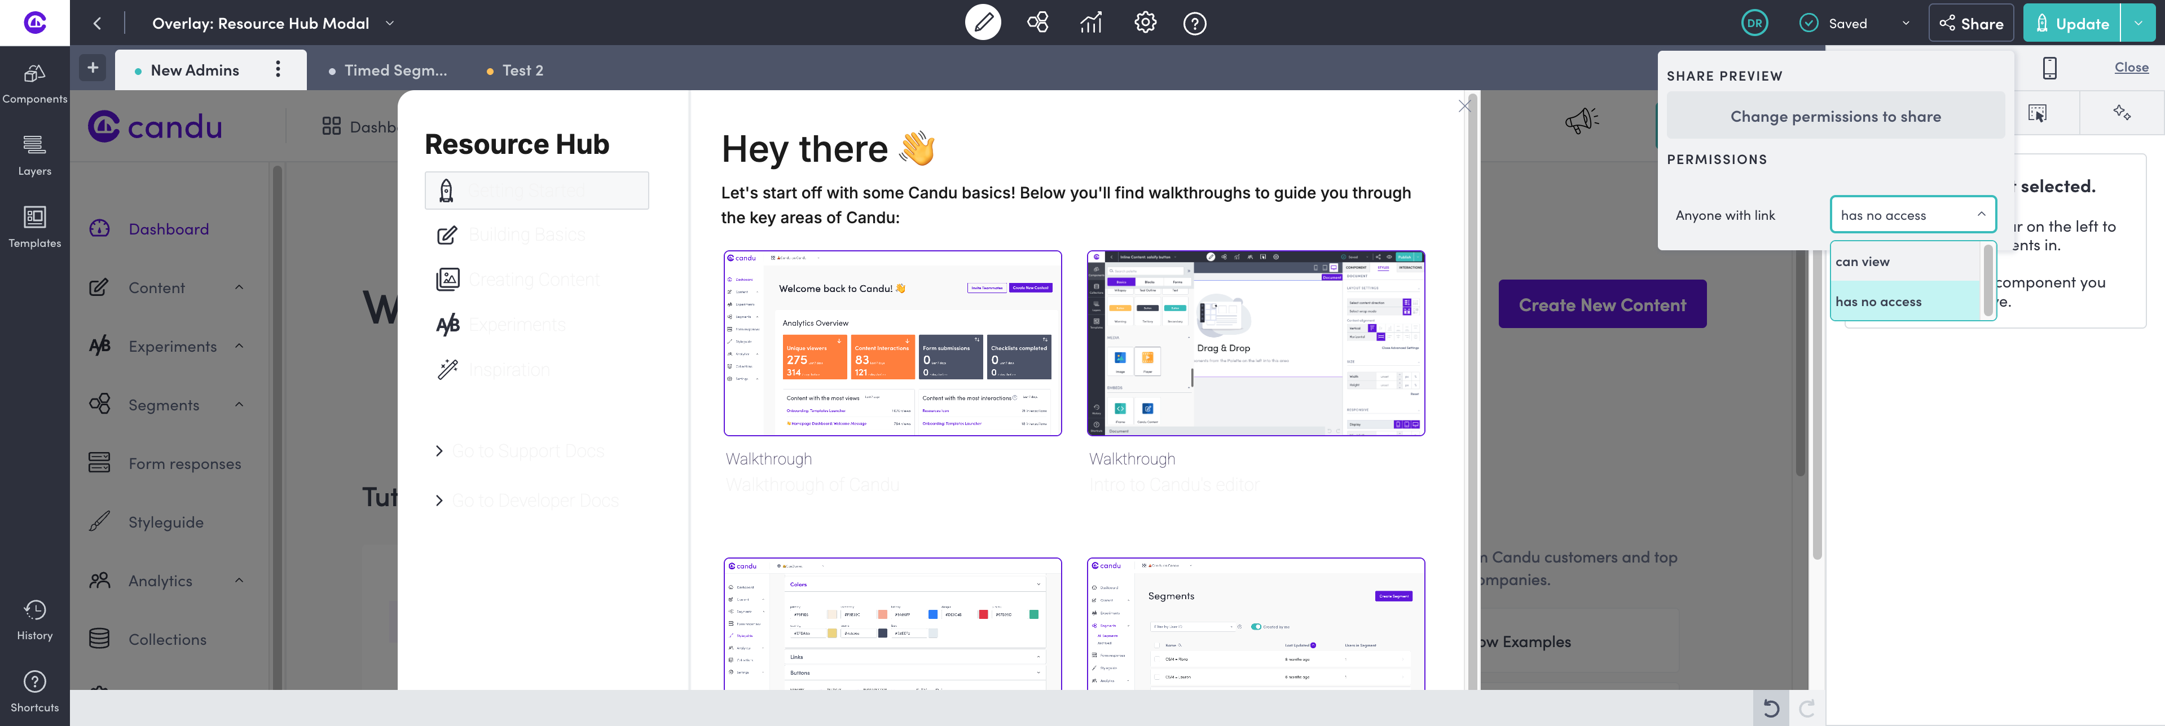Open the settings gear in top bar
This screenshot has width=2165, height=726.
(x=1145, y=23)
